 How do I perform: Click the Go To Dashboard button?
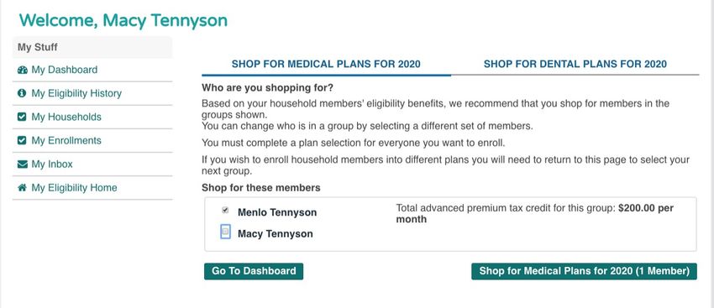[254, 271]
